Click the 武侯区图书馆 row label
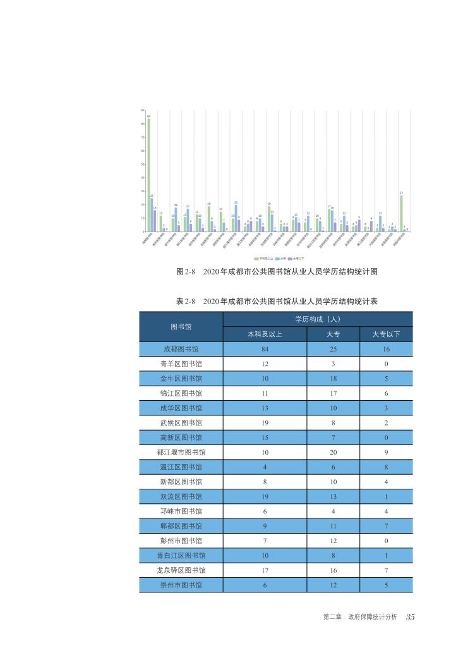The height and width of the screenshot is (662, 475). coord(181,423)
